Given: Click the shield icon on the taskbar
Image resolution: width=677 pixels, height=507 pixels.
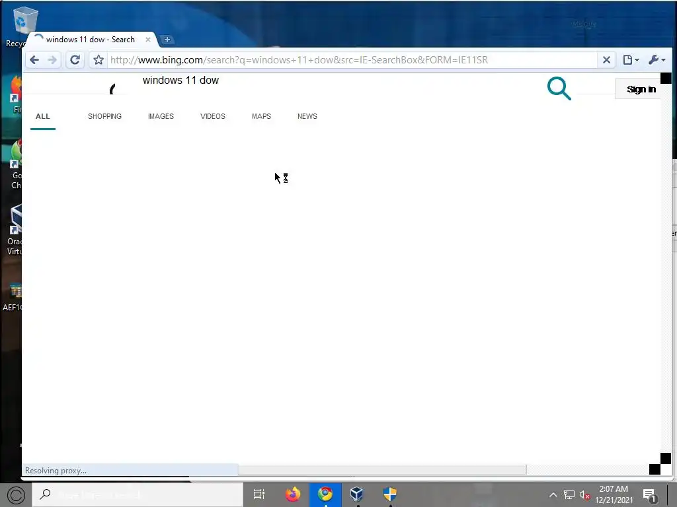Looking at the screenshot, I should point(389,494).
